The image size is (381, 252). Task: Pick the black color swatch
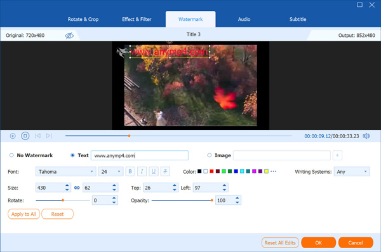(x=199, y=171)
